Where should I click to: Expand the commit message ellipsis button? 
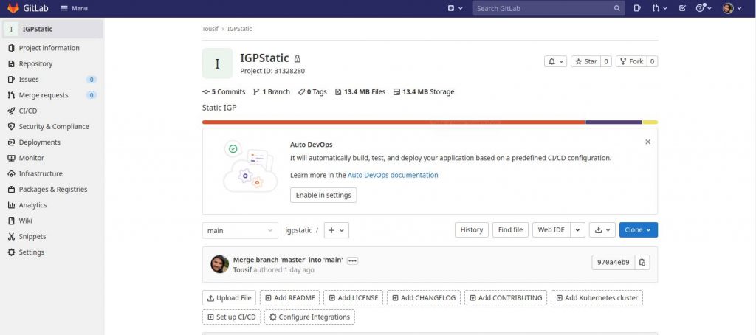(352, 260)
